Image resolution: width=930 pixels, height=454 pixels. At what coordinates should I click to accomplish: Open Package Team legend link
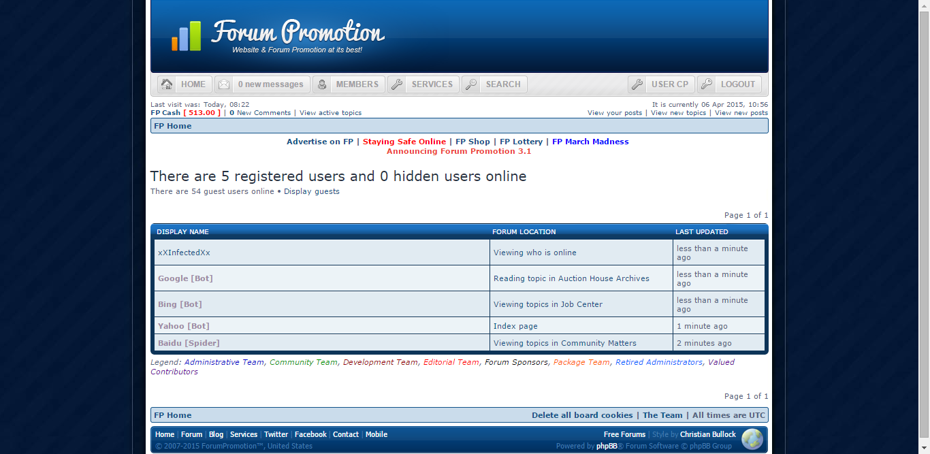[x=581, y=362]
